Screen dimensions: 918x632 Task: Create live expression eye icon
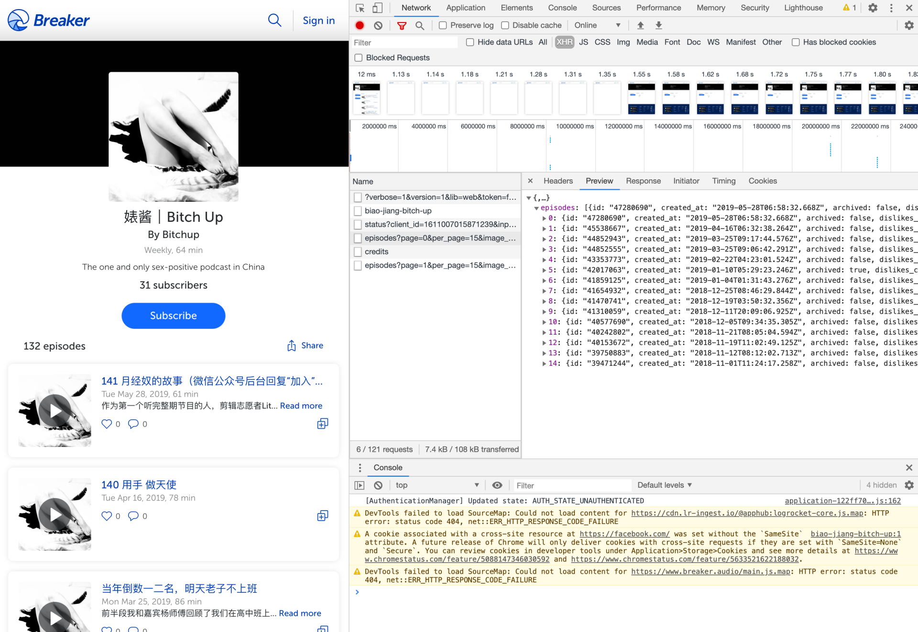click(x=497, y=485)
